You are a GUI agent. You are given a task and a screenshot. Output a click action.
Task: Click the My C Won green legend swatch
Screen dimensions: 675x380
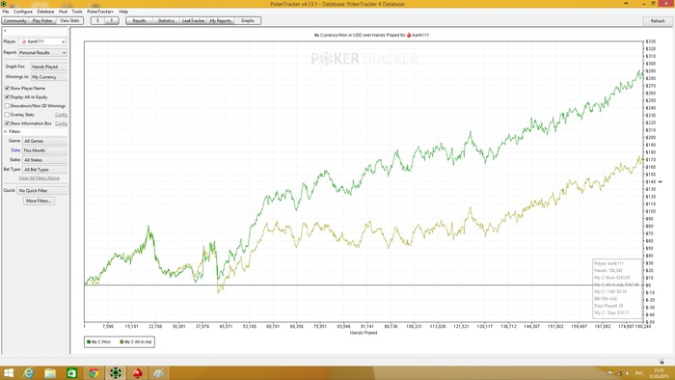coord(89,341)
